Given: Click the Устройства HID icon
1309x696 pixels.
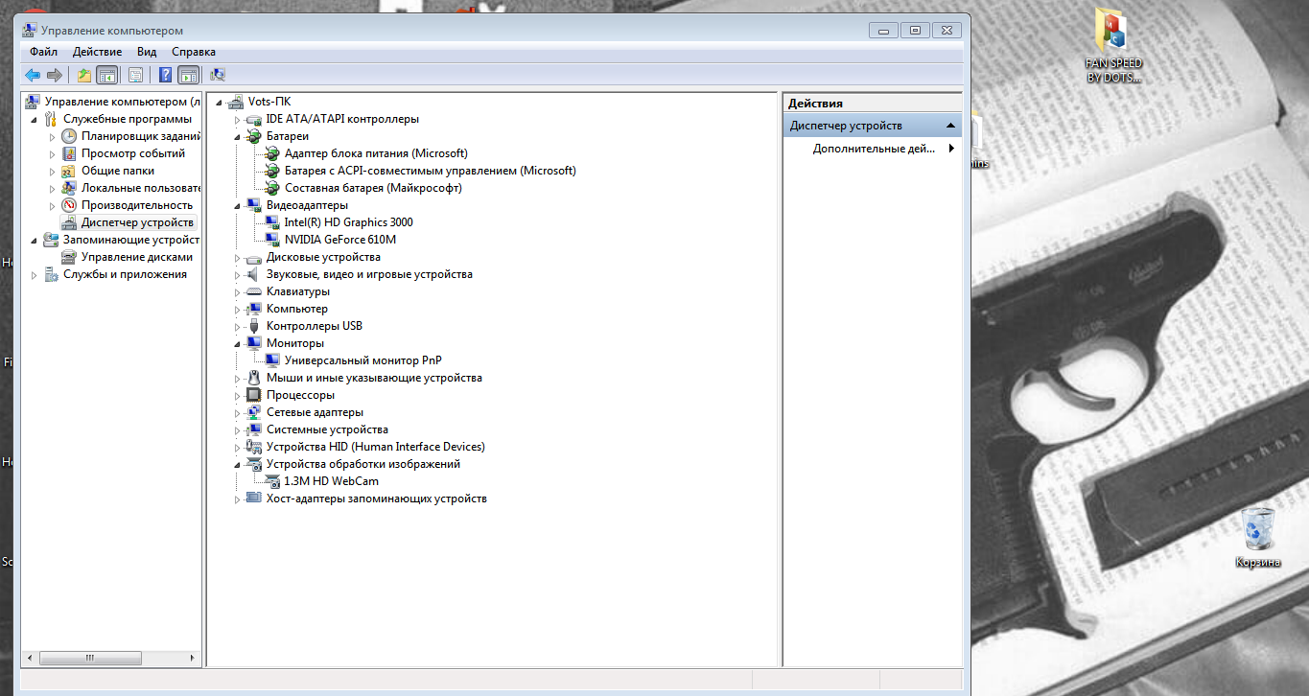Looking at the screenshot, I should click(253, 447).
